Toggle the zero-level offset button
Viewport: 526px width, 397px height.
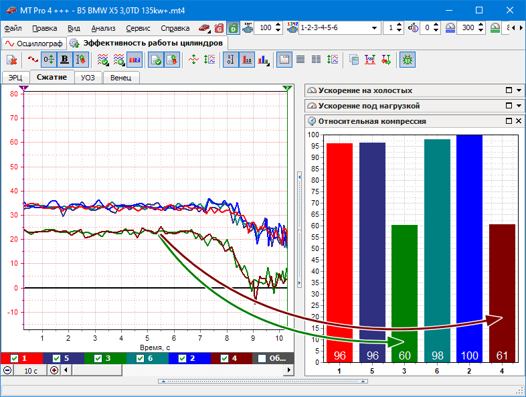pos(49,60)
